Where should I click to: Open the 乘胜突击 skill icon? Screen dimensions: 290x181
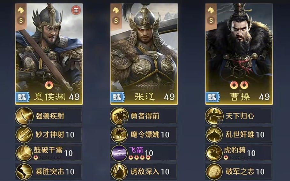[x=24, y=171]
